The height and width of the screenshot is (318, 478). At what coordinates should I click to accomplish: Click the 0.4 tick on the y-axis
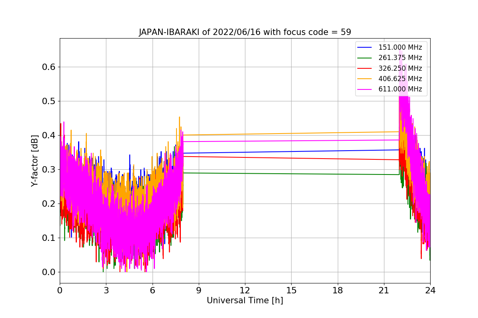[49, 135]
